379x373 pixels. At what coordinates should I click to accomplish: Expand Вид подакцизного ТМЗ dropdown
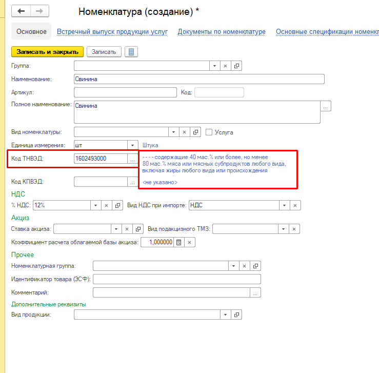[283, 229]
